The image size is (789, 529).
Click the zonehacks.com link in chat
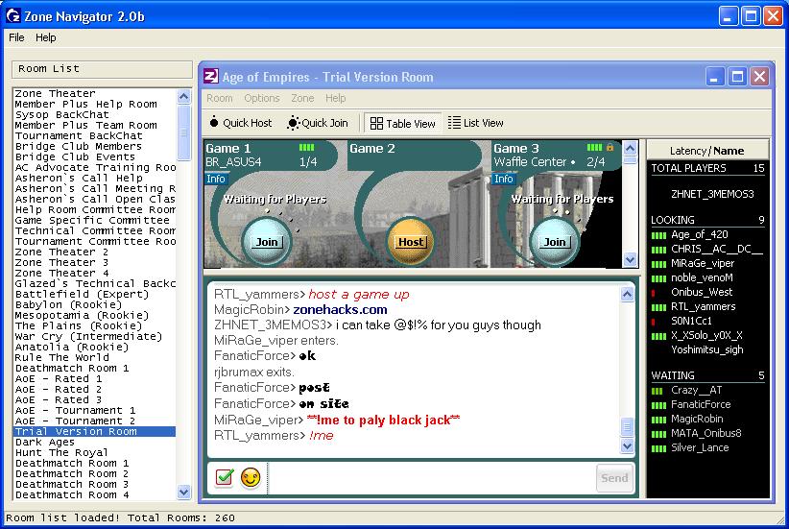pyautogui.click(x=340, y=309)
